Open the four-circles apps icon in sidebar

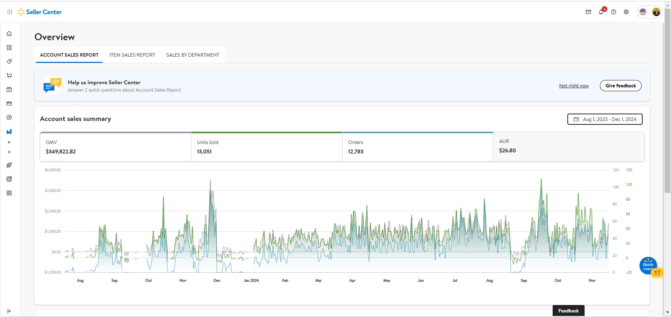(9, 193)
